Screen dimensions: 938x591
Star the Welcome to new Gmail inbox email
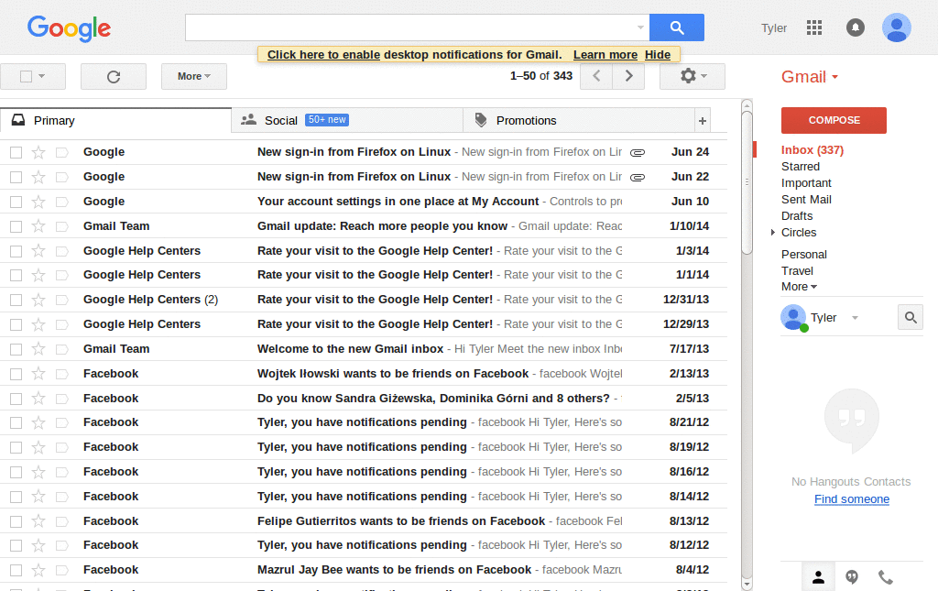click(38, 349)
